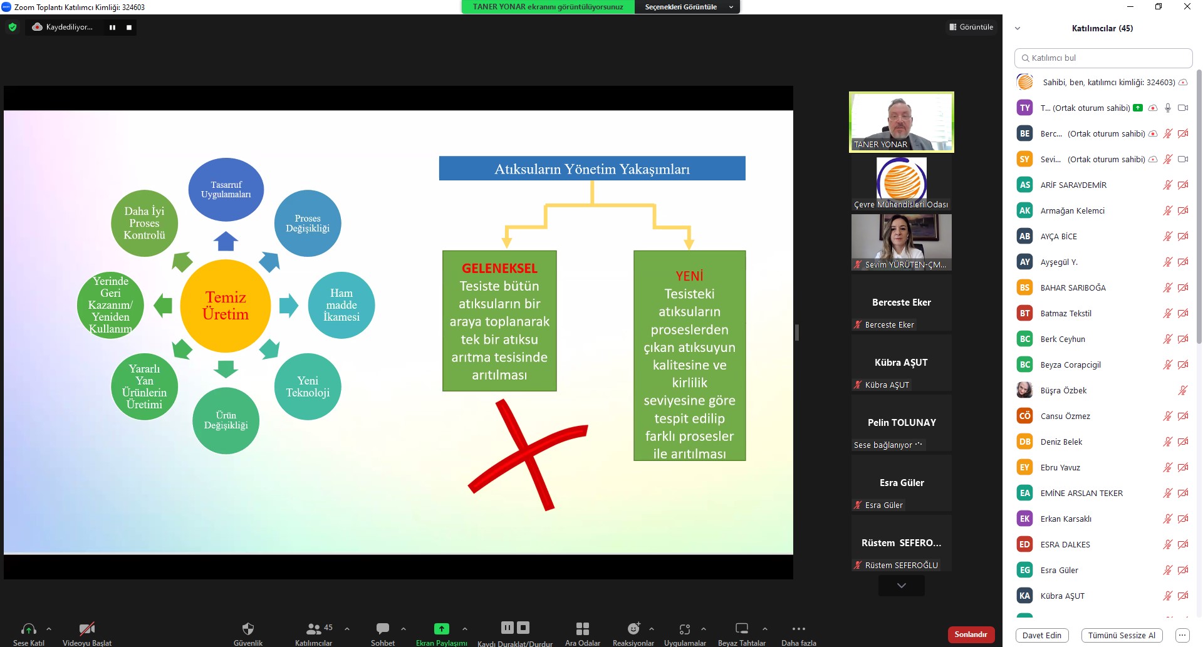Open the Reaksiyonlar emoji icon

[x=633, y=629]
